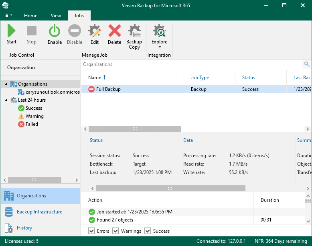Sort by Job Type column header
The image size is (312, 246).
[x=200, y=78]
